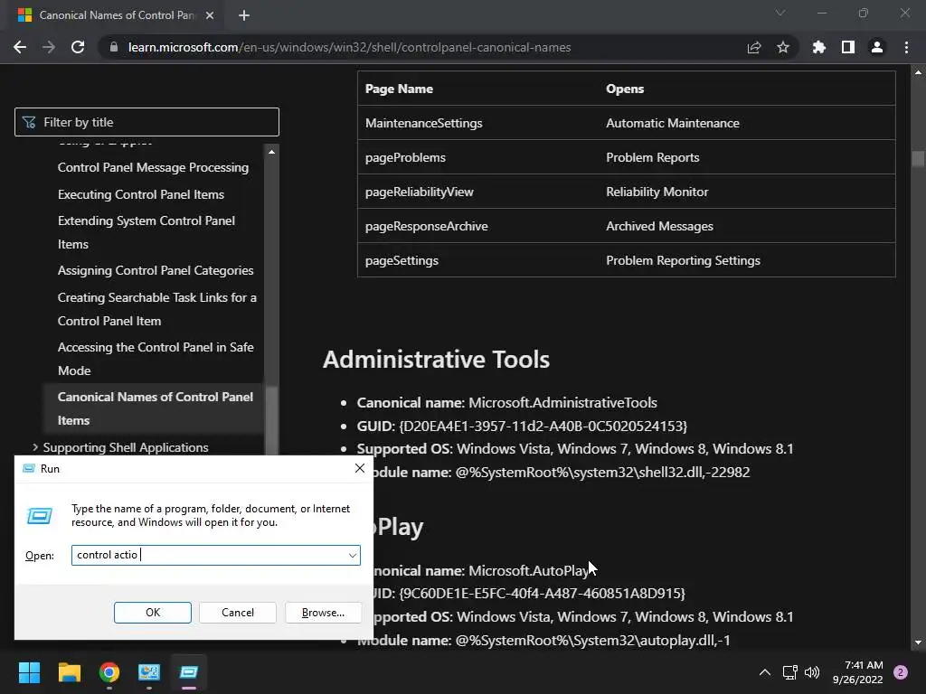The image size is (926, 694).
Task: Open Assigning Control Panel Categories article
Action: [156, 271]
